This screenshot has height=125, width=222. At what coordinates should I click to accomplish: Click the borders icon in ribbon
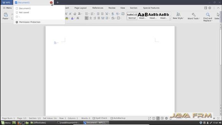118,18
